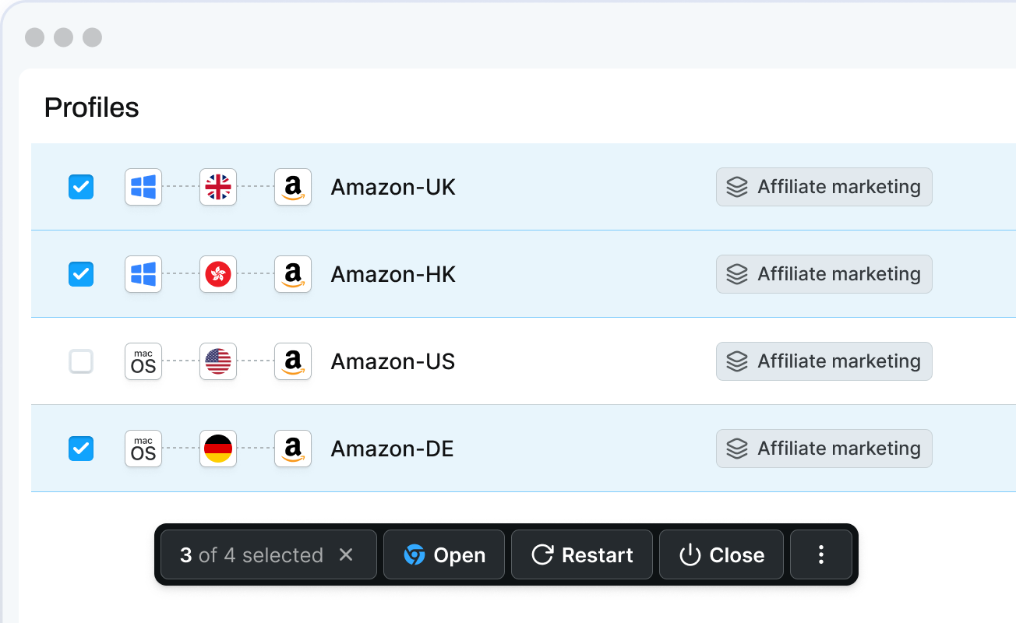The image size is (1016, 623).
Task: Deselect the Amazon-DE profile checkbox
Action: coord(81,449)
